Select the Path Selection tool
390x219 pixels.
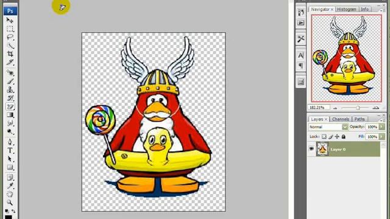point(10,159)
